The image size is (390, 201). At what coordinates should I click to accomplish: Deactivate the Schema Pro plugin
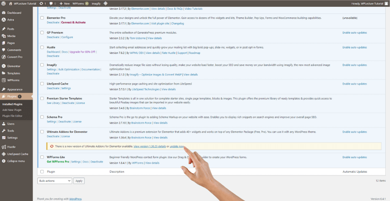(x=64, y=122)
